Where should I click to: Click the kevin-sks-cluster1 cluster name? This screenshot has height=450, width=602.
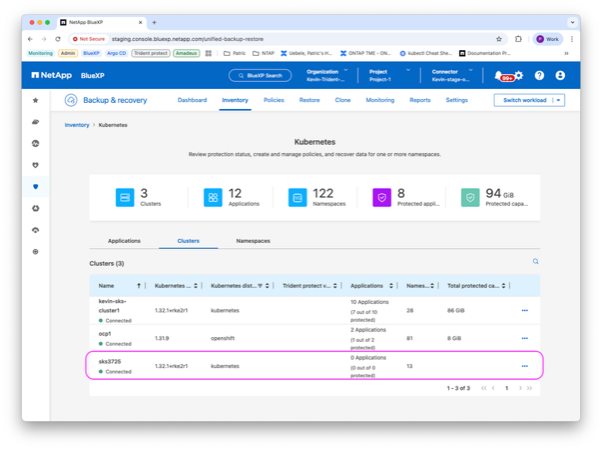pyautogui.click(x=113, y=306)
